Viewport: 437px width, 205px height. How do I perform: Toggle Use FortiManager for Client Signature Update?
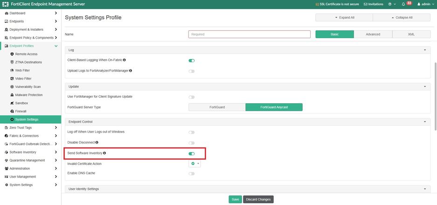click(192, 97)
